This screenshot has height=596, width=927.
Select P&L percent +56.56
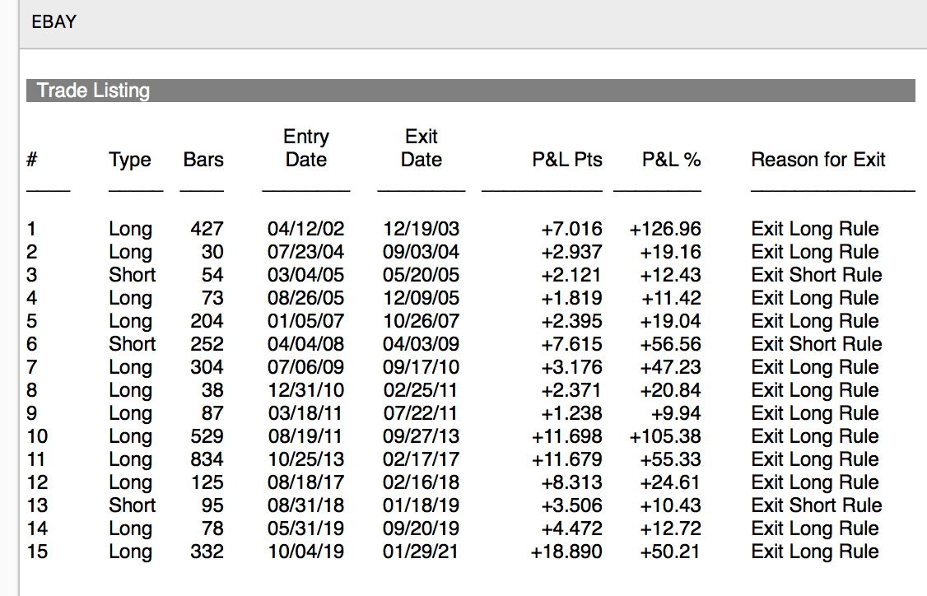(x=670, y=344)
